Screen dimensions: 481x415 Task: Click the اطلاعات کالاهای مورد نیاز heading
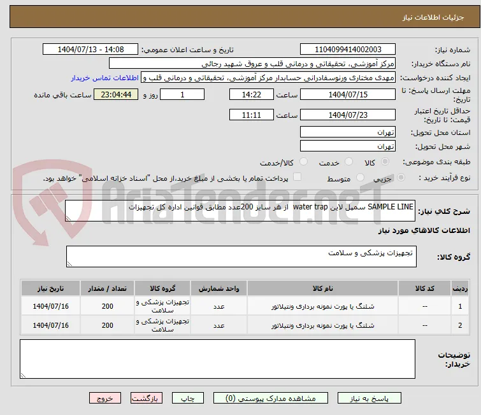coord(424,230)
